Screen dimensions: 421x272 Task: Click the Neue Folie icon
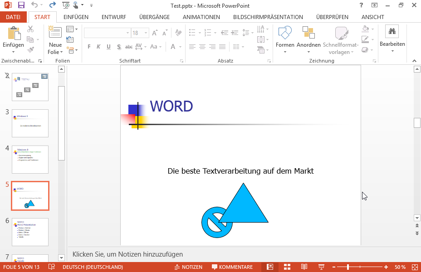[55, 32]
